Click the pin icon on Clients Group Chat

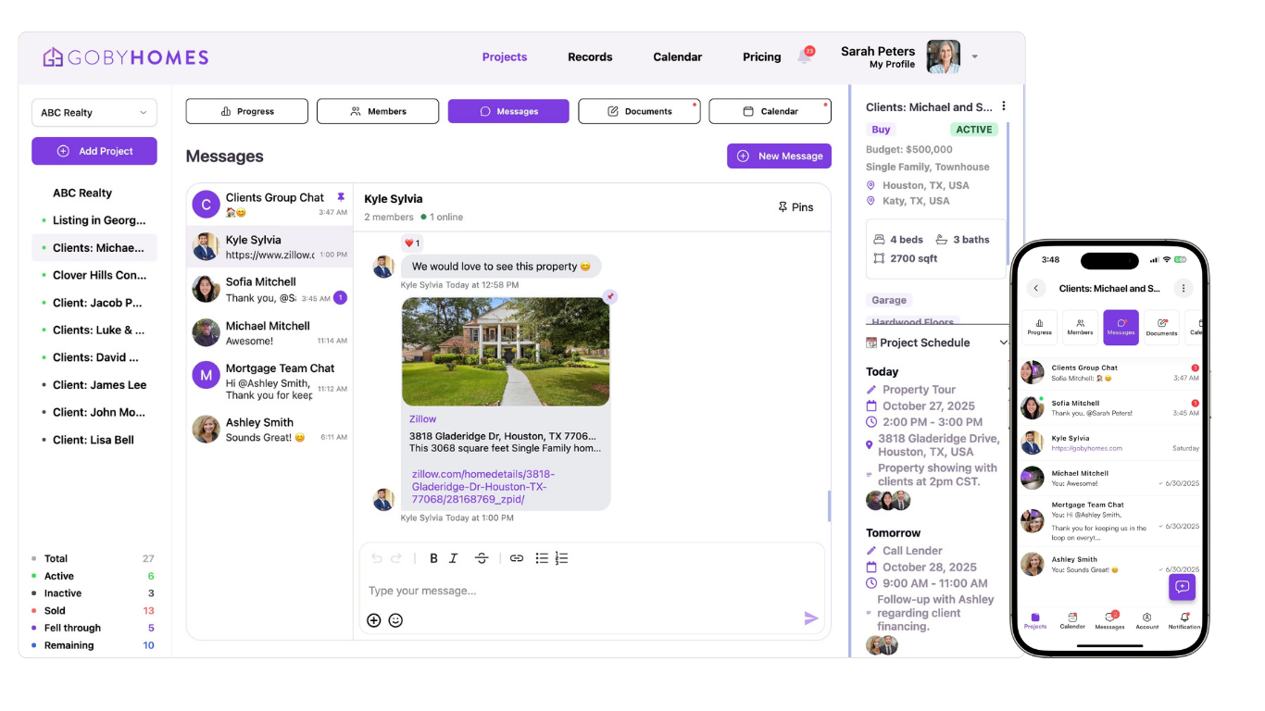pyautogui.click(x=341, y=197)
